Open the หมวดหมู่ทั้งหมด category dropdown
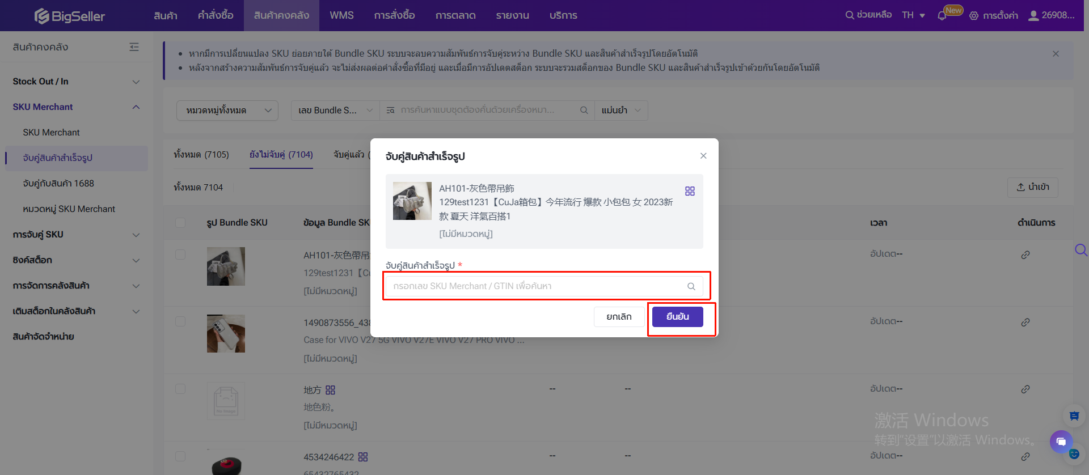The width and height of the screenshot is (1089, 475). click(x=227, y=111)
